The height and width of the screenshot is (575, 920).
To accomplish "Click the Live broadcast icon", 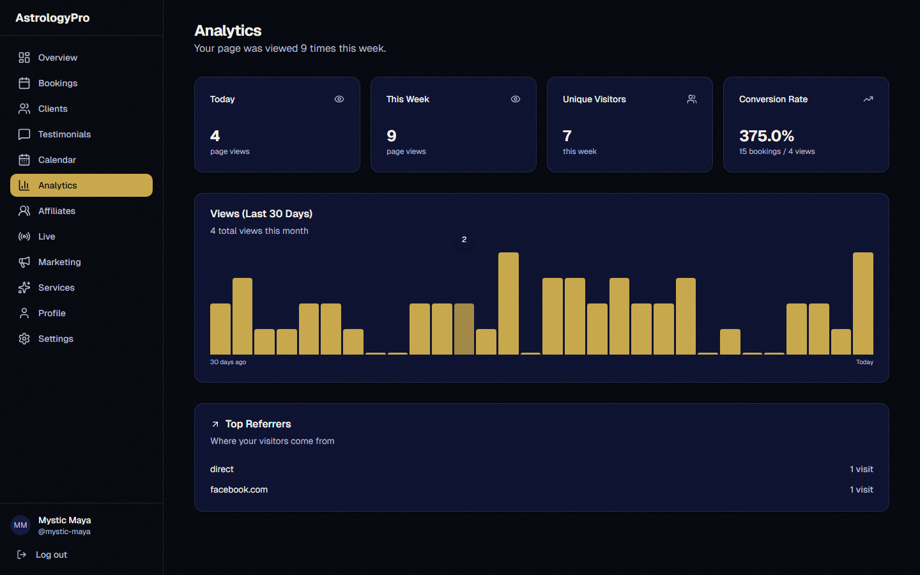I will (24, 236).
